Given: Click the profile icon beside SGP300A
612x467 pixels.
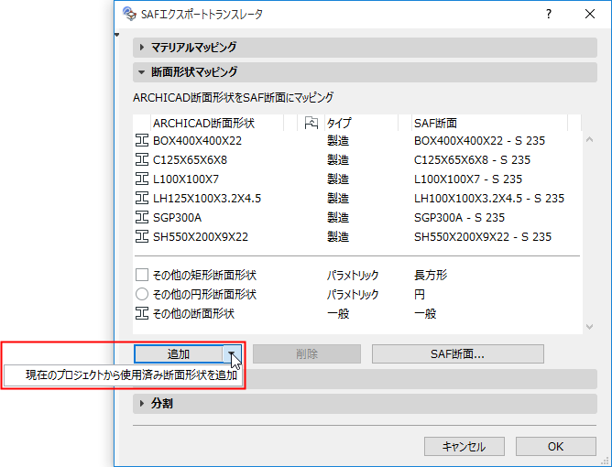Looking at the screenshot, I should (142, 217).
